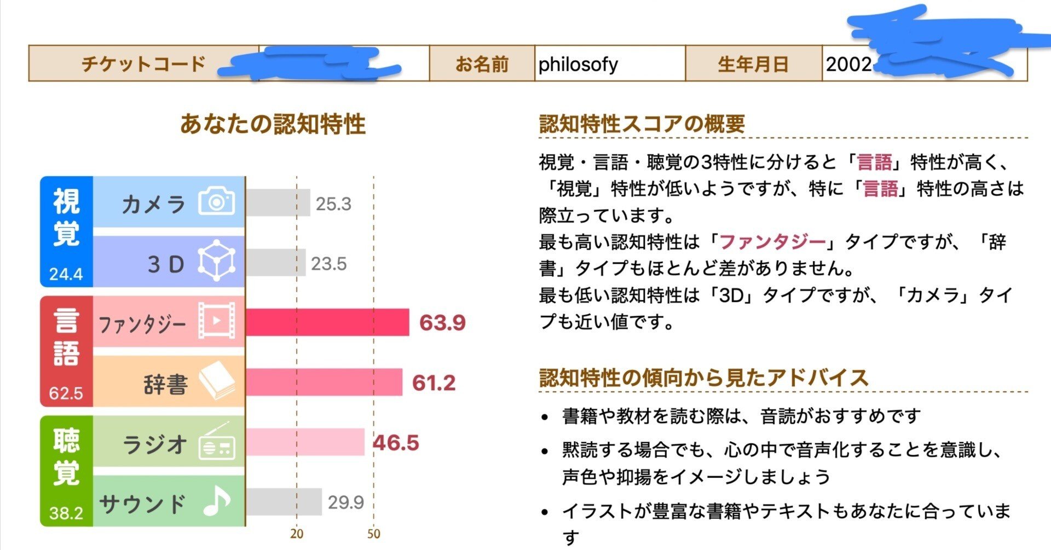Click the あなたの認知特性 chart title
The image size is (1051, 550).
pyautogui.click(x=273, y=124)
